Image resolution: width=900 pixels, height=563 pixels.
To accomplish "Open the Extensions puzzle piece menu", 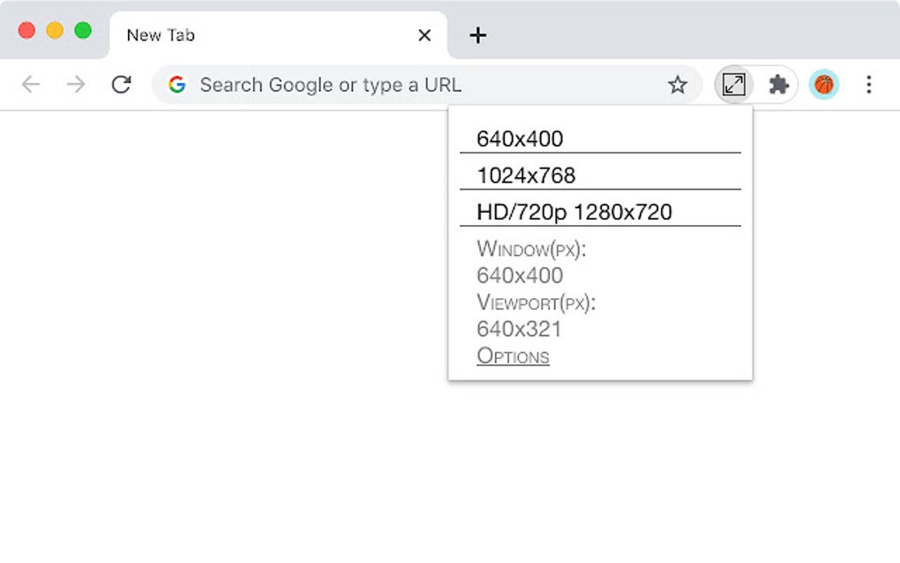I will coord(778,85).
